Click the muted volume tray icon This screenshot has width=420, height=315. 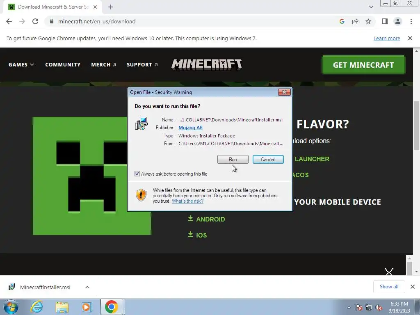(x=379, y=307)
